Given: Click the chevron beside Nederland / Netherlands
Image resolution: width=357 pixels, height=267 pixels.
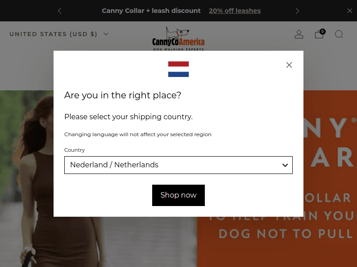Looking at the screenshot, I should tap(285, 165).
